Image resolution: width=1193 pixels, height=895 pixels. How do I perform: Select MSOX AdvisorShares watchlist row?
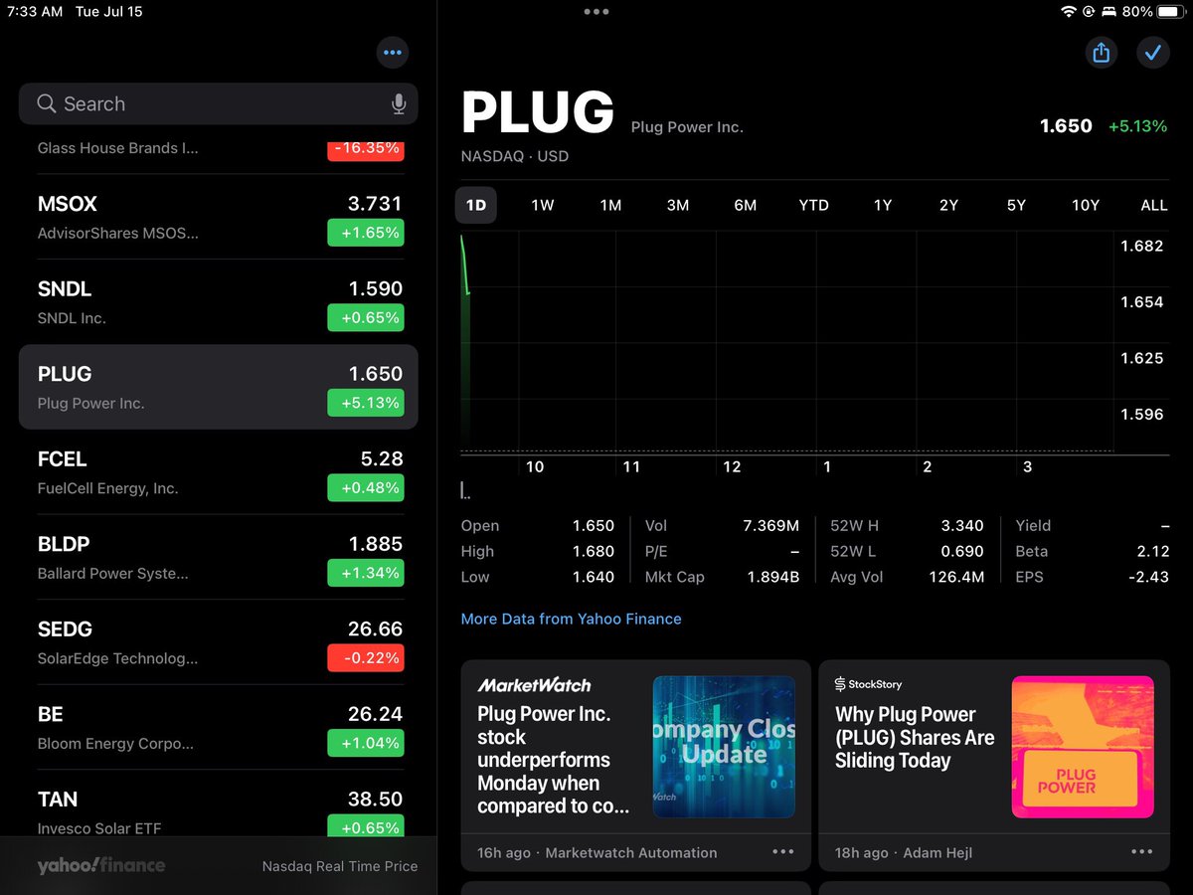(219, 217)
